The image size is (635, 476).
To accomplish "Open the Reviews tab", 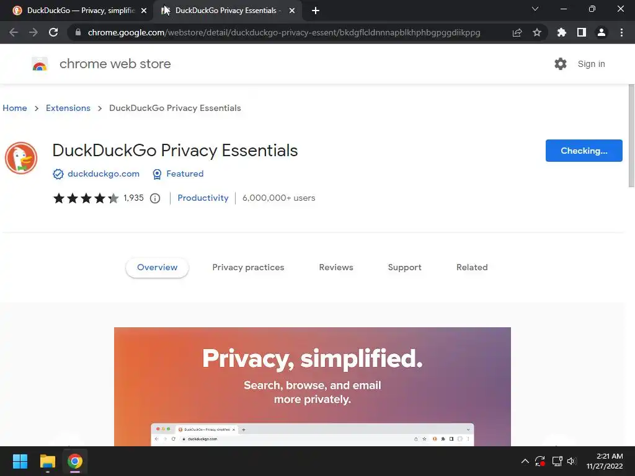I will tap(336, 267).
